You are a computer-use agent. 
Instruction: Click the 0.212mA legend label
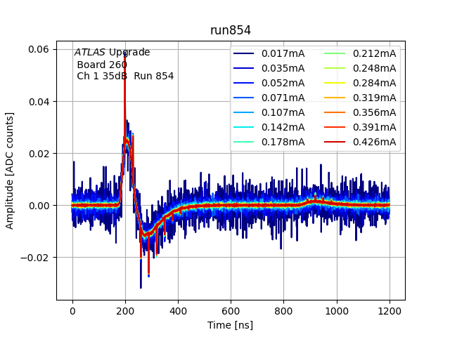[x=374, y=53]
